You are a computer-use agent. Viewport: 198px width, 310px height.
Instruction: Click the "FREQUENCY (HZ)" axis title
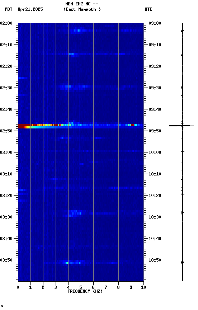[85, 291]
